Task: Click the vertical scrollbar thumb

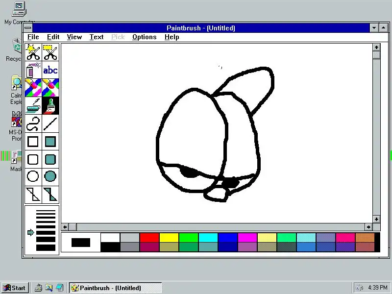Action: pyautogui.click(x=376, y=55)
